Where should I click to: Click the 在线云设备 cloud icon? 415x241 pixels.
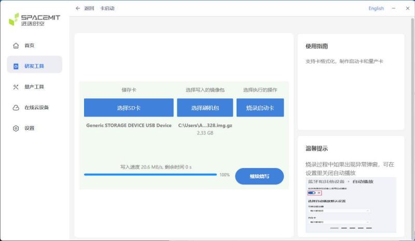pos(16,108)
